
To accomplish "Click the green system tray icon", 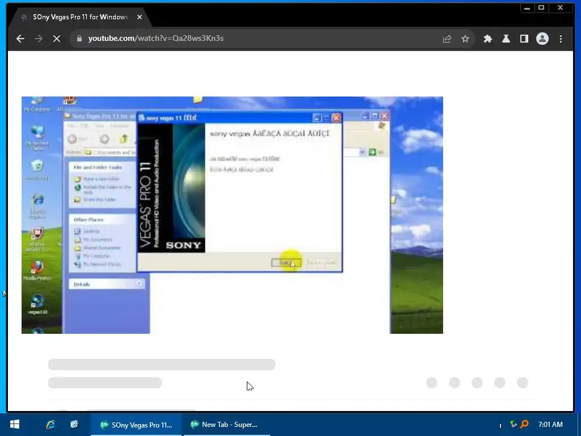I will (513, 424).
